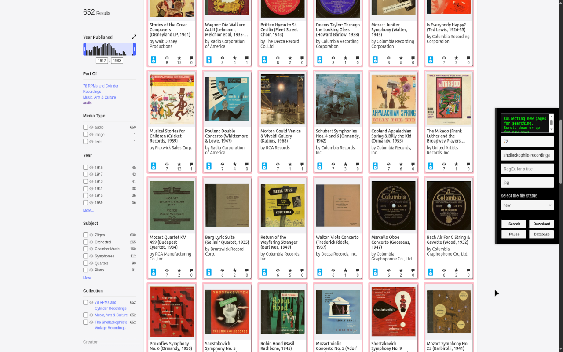Click reviews icon on Morton Gould Venice card
This screenshot has width=563, height=352.
tap(302, 164)
